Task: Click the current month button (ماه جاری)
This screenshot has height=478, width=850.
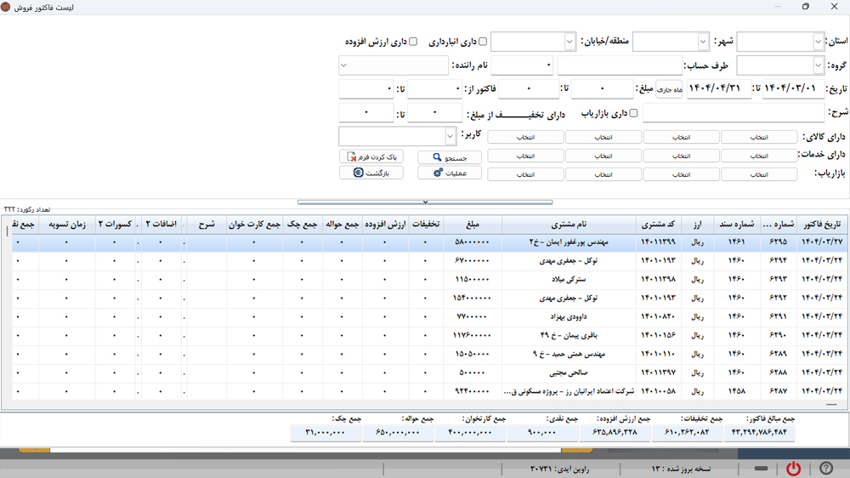Action: click(669, 89)
